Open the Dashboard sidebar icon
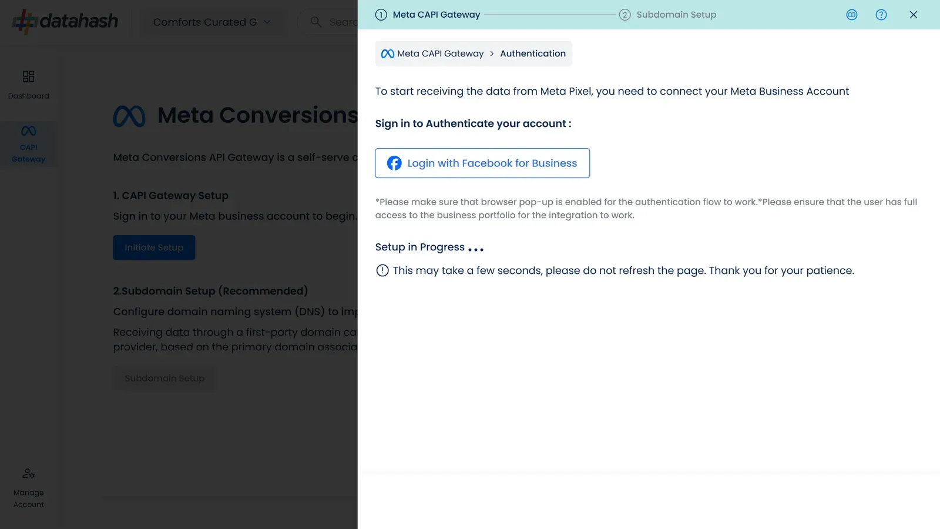Image resolution: width=940 pixels, height=529 pixels. coord(28,76)
